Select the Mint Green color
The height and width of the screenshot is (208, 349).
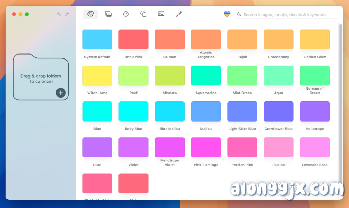[x=242, y=75]
